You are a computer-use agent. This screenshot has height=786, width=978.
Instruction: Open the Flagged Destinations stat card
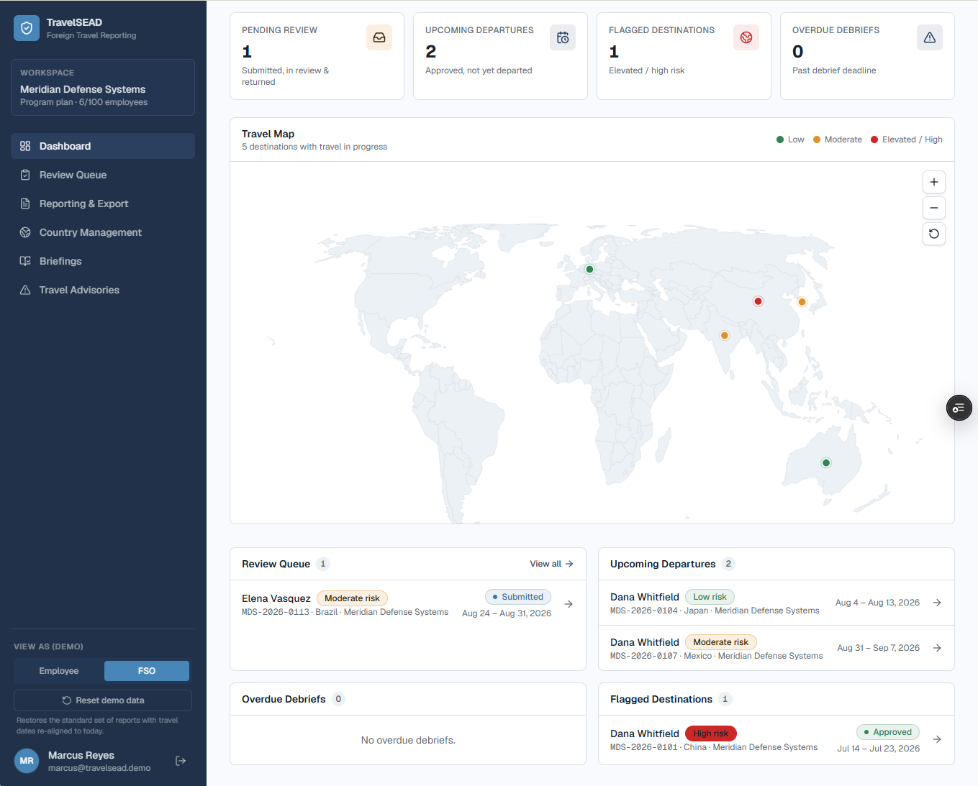coord(684,56)
